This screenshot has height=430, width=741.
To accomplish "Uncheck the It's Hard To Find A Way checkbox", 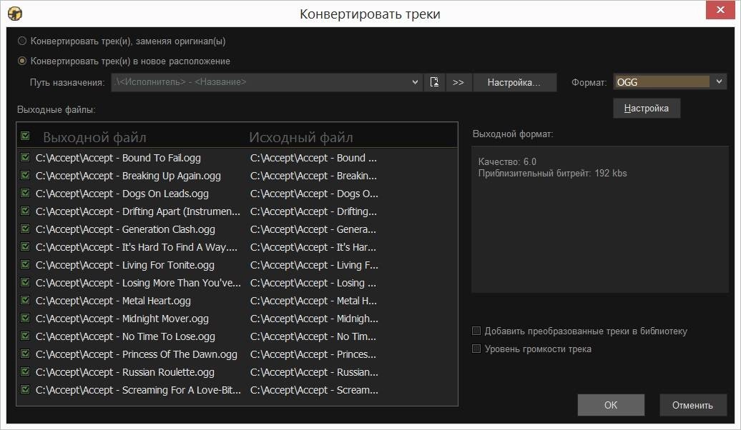I will (26, 246).
